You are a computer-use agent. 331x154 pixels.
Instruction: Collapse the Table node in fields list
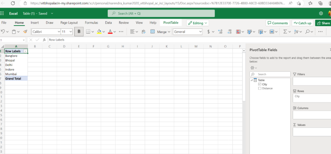coord(251,80)
